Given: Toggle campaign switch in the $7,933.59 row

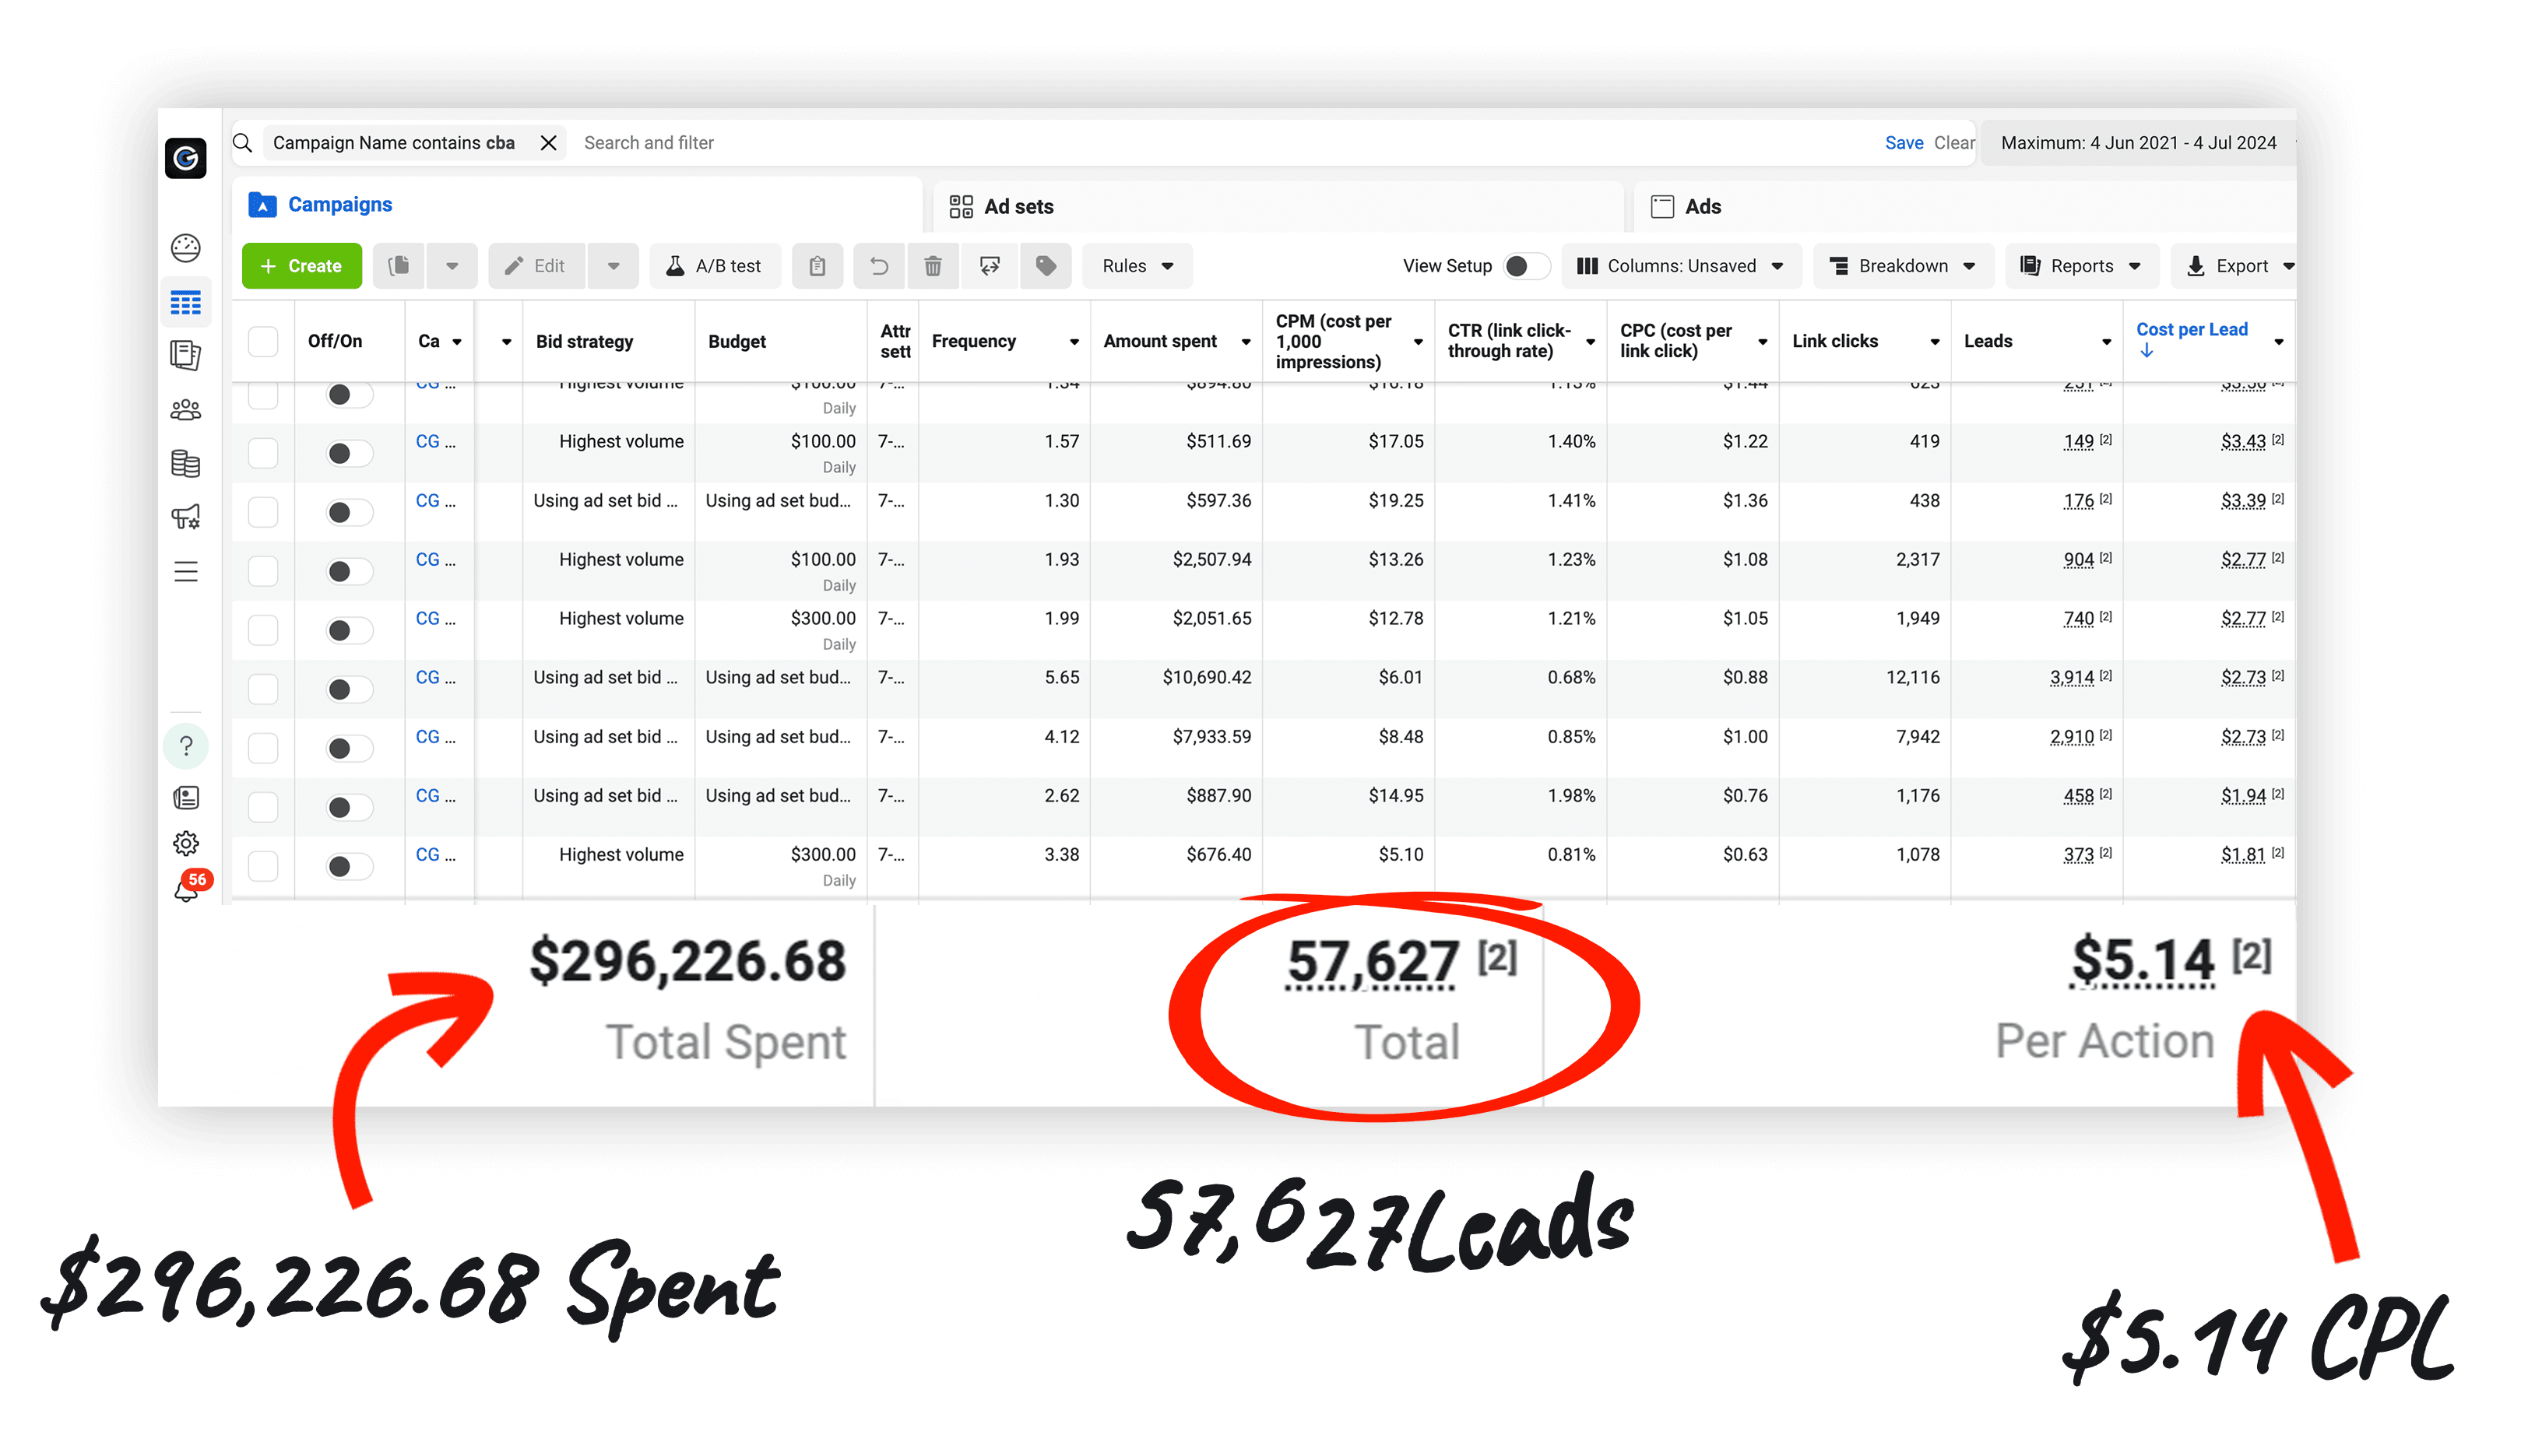Looking at the screenshot, I should point(349,748).
